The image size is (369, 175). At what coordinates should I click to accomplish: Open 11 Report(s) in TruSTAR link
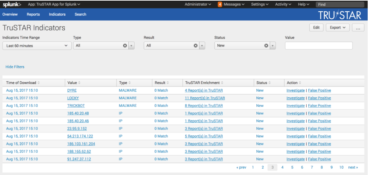[x=205, y=98]
